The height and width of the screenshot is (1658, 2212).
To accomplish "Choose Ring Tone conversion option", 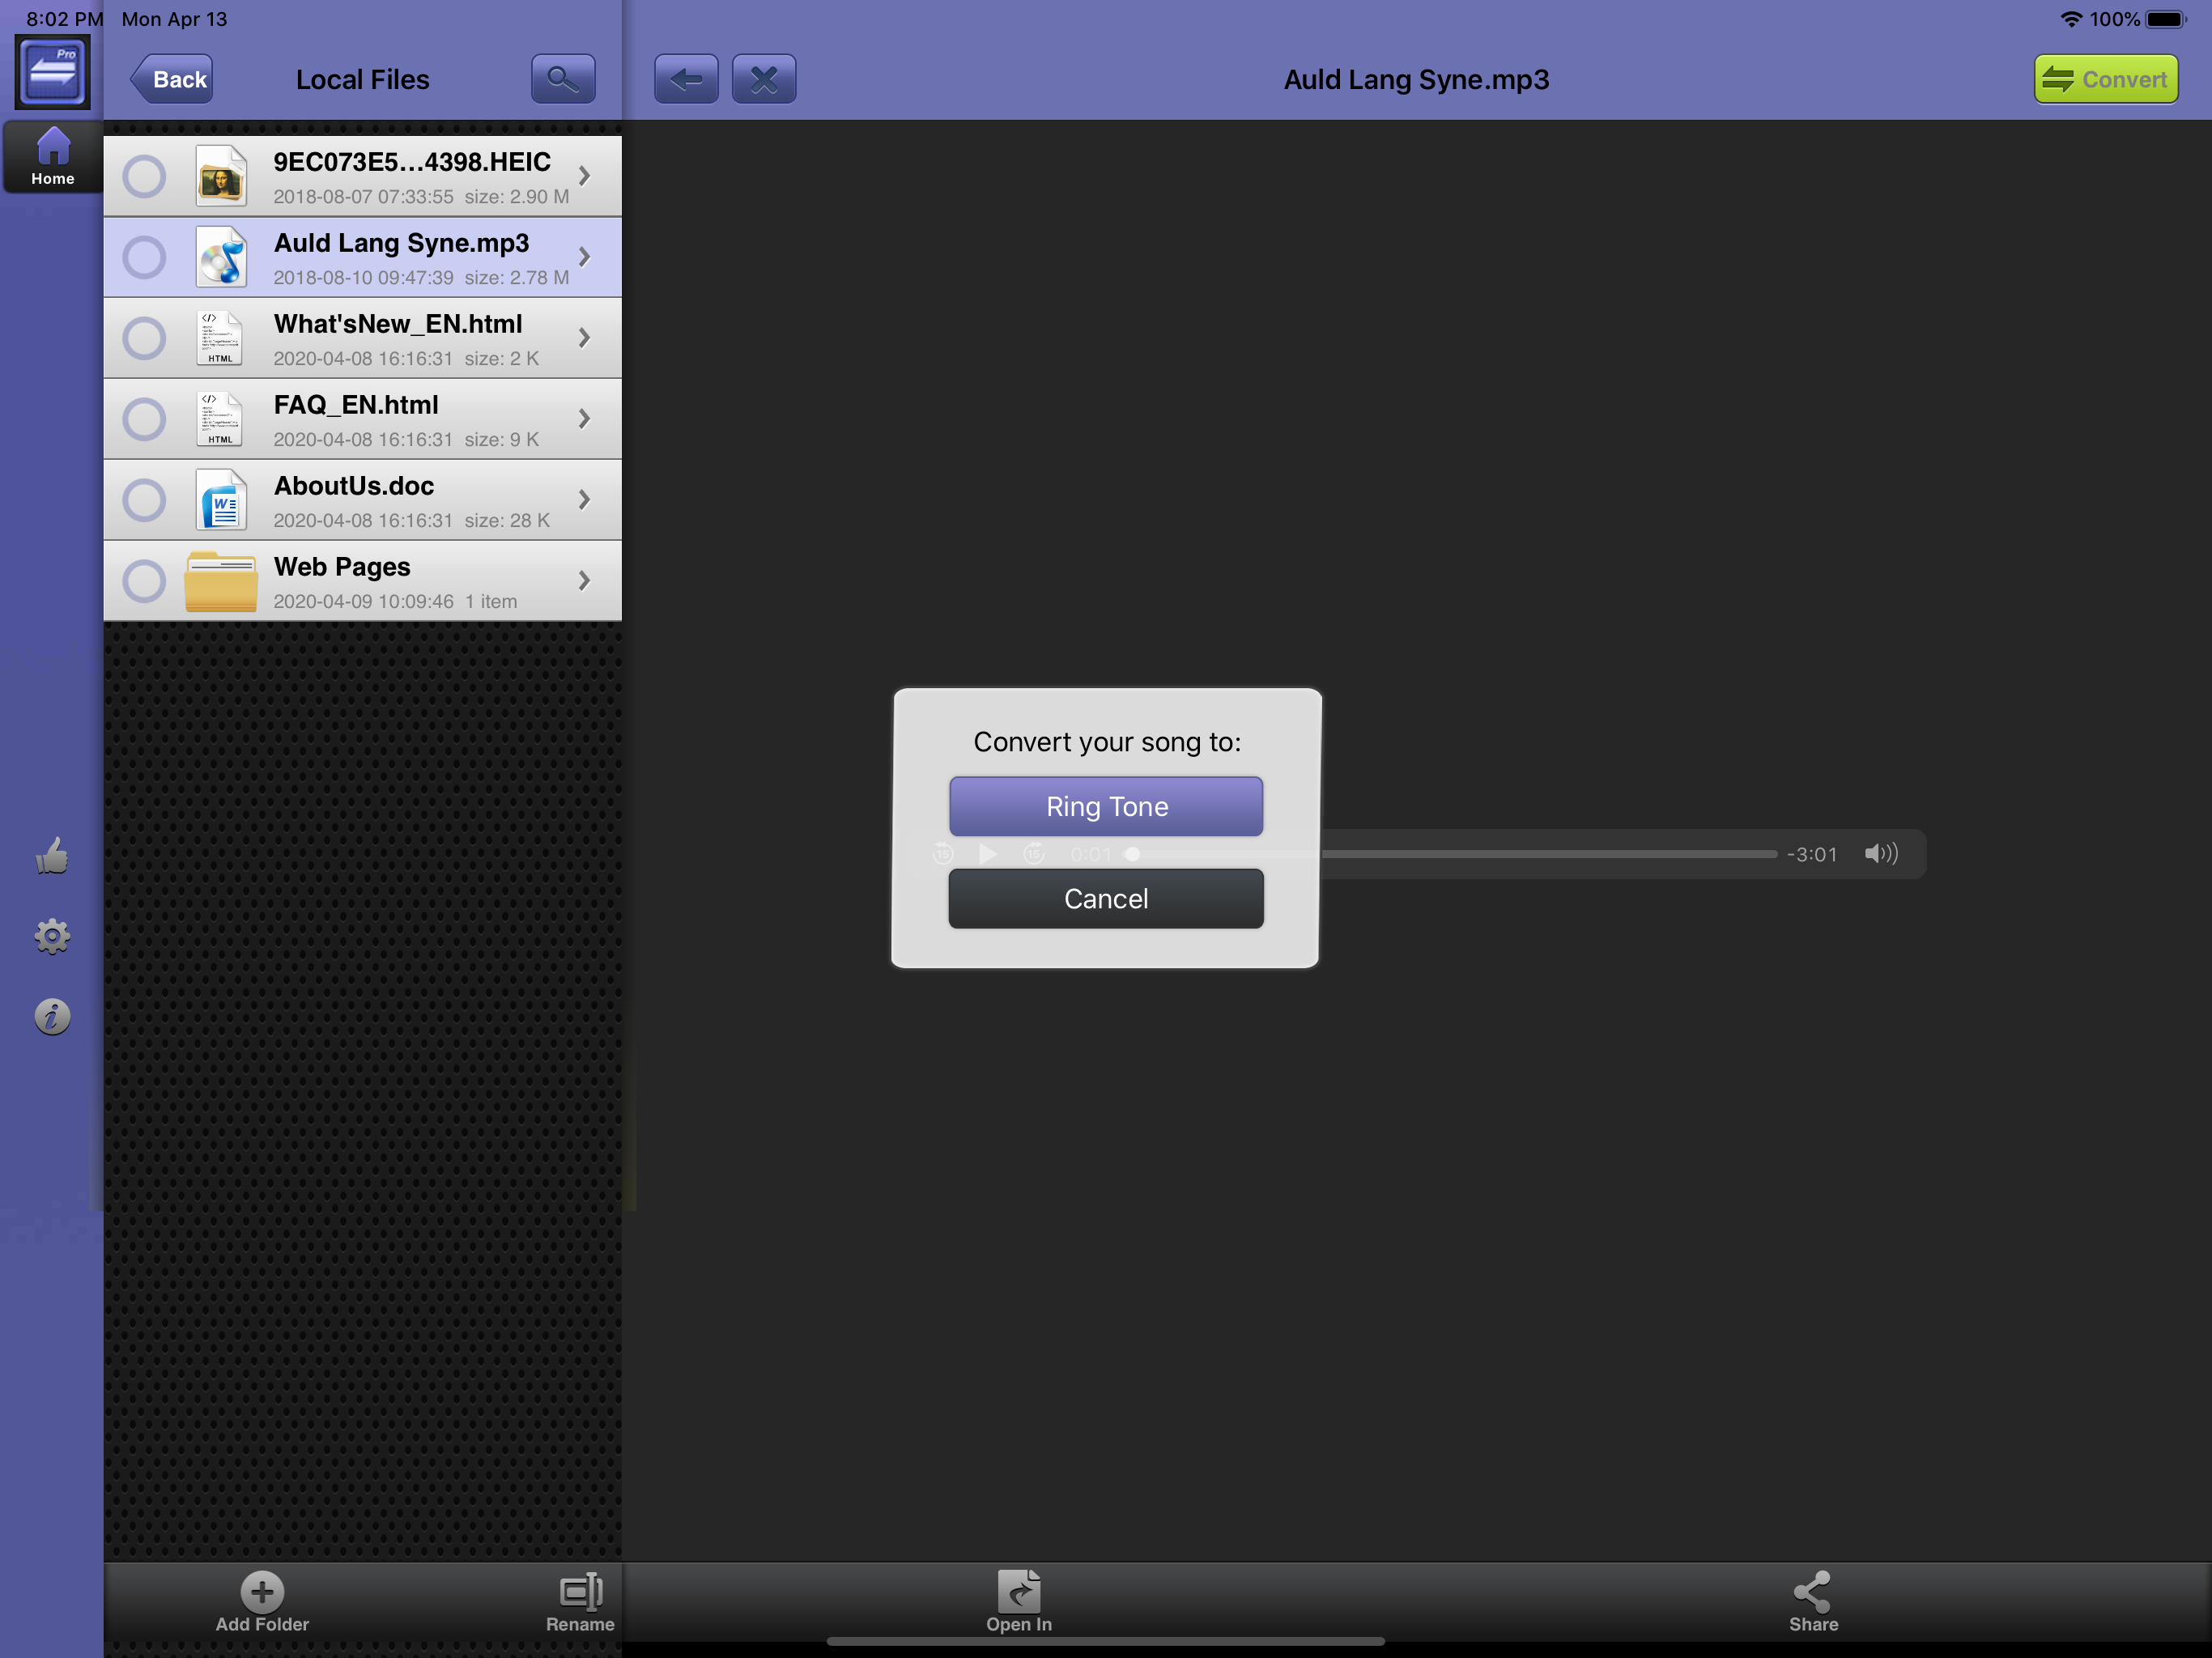I will pyautogui.click(x=1106, y=806).
